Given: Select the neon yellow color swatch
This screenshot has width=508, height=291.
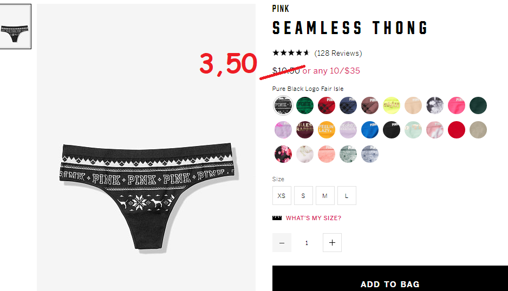Looking at the screenshot, I should (x=392, y=105).
